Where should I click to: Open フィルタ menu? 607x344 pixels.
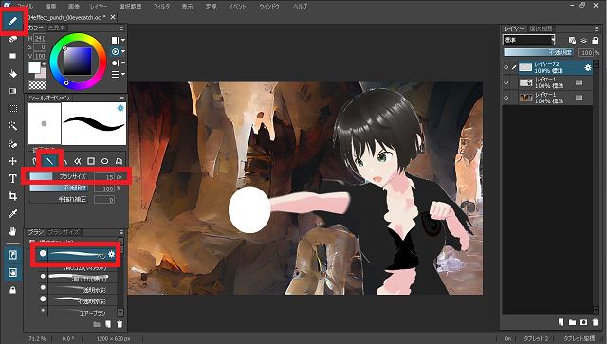pos(161,7)
